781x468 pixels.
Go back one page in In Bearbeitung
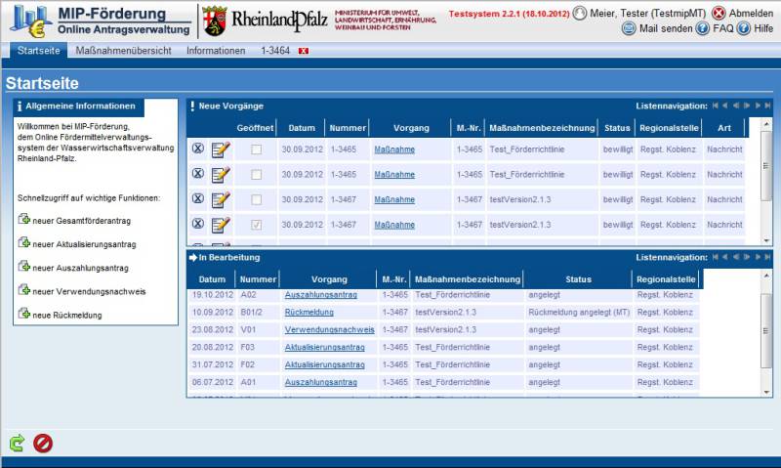pos(725,257)
